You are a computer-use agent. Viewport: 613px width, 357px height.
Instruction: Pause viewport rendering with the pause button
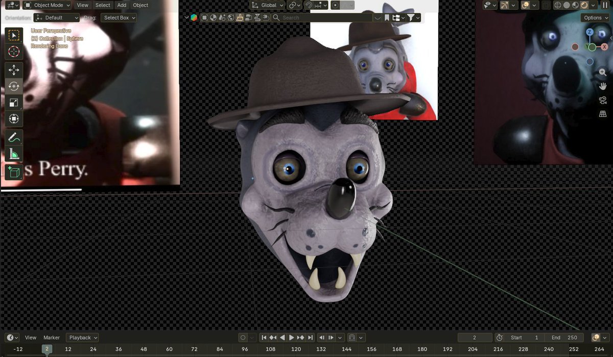[x=605, y=5]
